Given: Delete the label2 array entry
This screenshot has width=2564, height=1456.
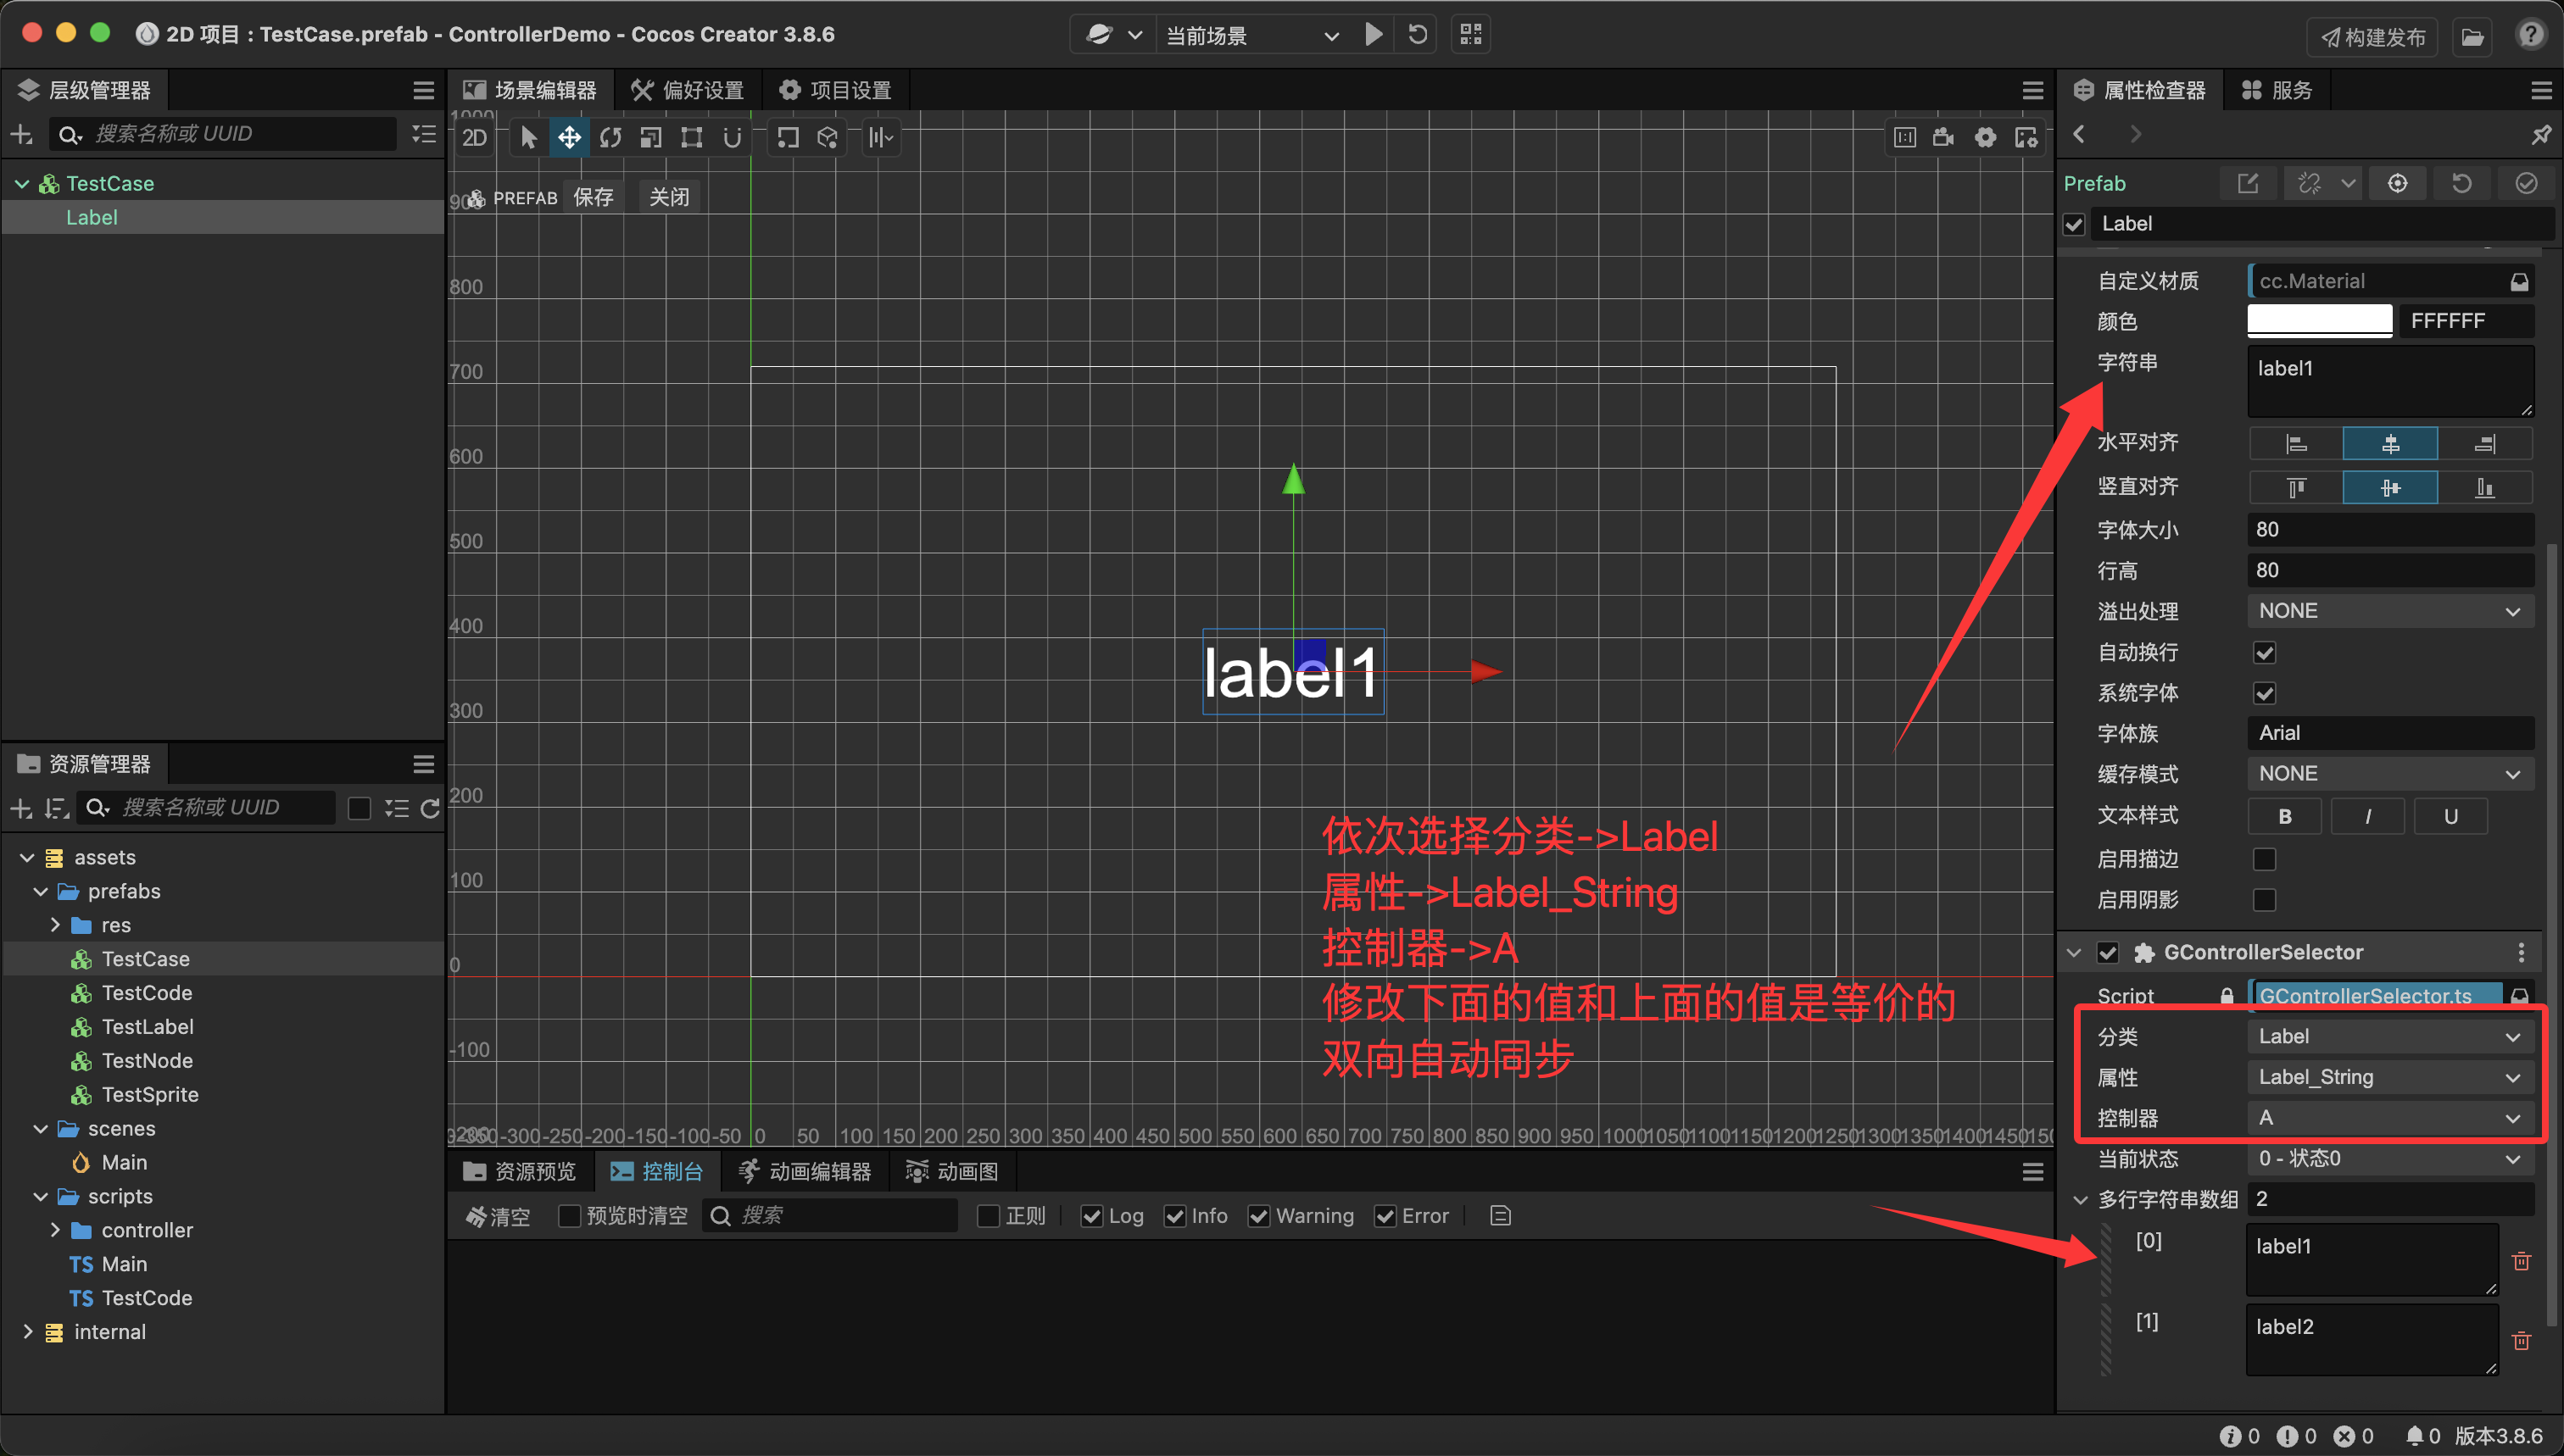Looking at the screenshot, I should click(2521, 1341).
